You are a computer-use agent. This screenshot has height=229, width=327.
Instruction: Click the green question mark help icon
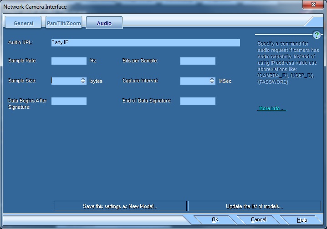click(317, 35)
